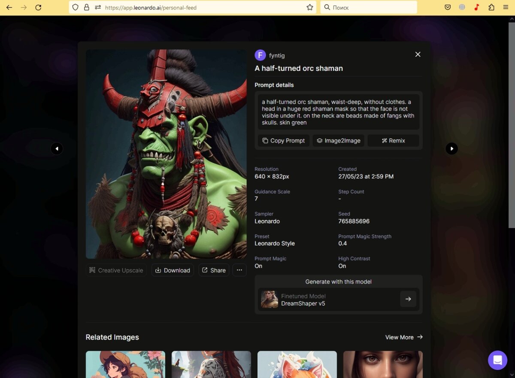Click the Guidance Scale value 7
Image resolution: width=515 pixels, height=378 pixels.
[x=256, y=199]
